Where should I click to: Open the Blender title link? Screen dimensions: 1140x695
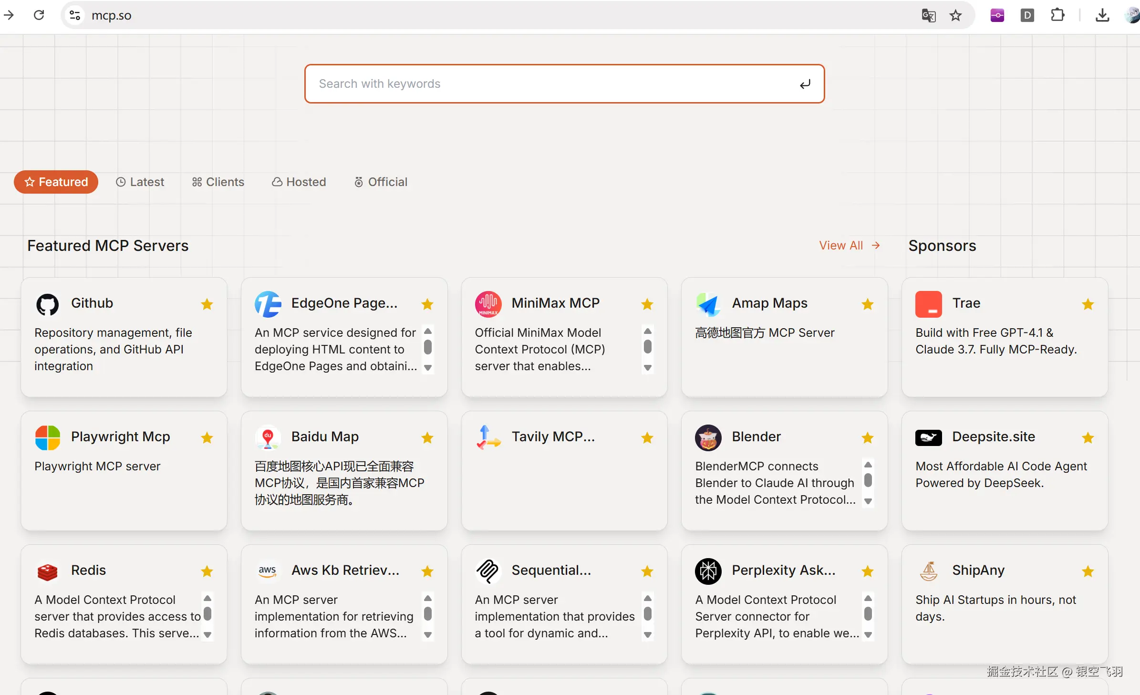[x=757, y=437]
